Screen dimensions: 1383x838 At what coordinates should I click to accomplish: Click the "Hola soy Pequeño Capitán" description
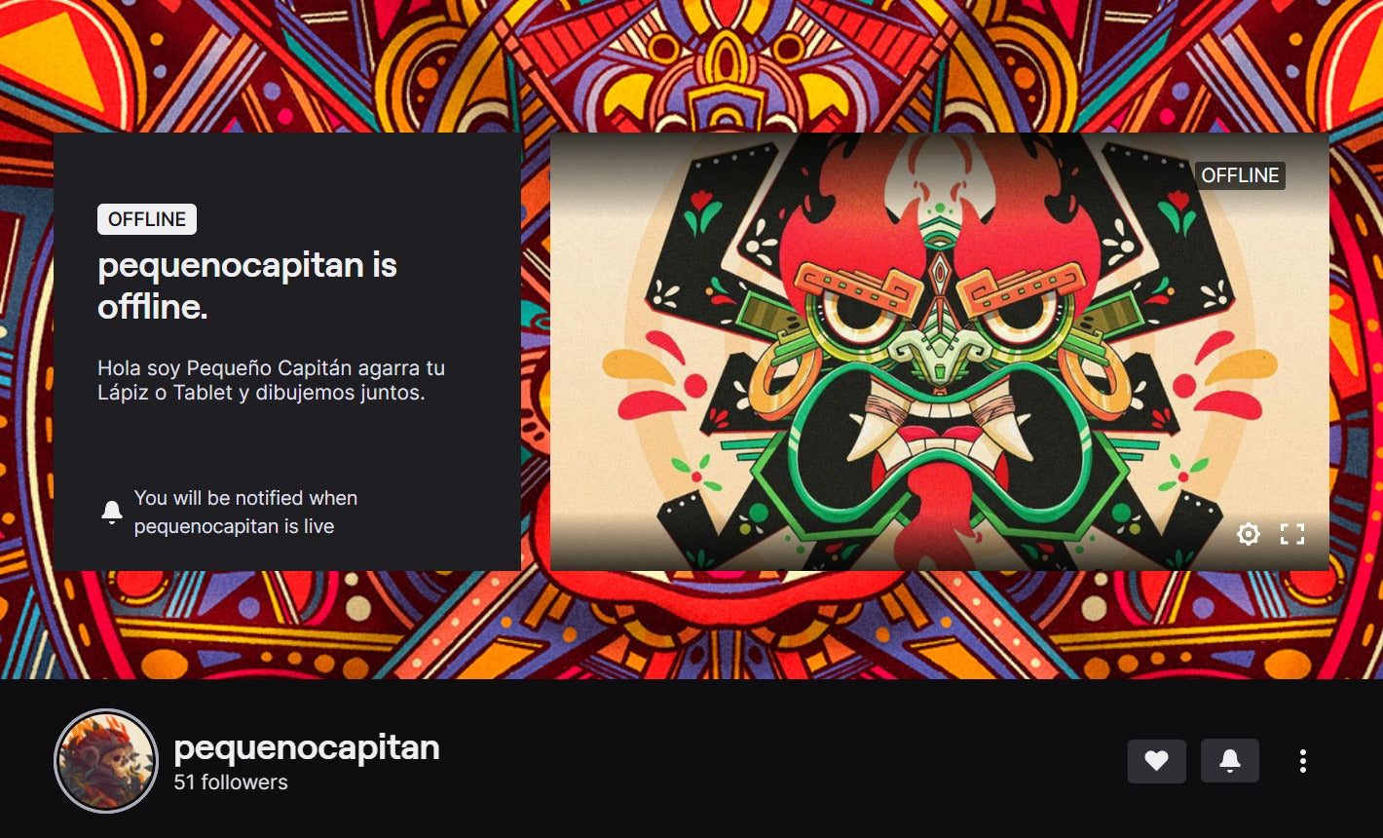[x=271, y=381]
